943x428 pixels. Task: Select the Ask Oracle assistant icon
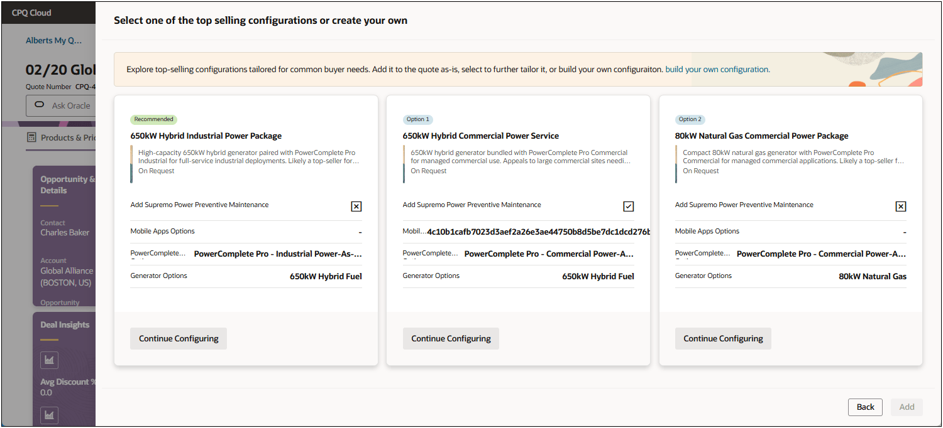coord(40,105)
